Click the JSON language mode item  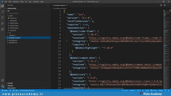coord(147,90)
